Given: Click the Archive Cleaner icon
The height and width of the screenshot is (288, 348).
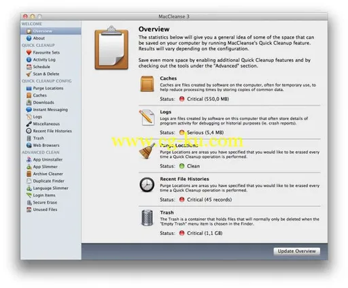Looking at the screenshot, I should [29, 174].
